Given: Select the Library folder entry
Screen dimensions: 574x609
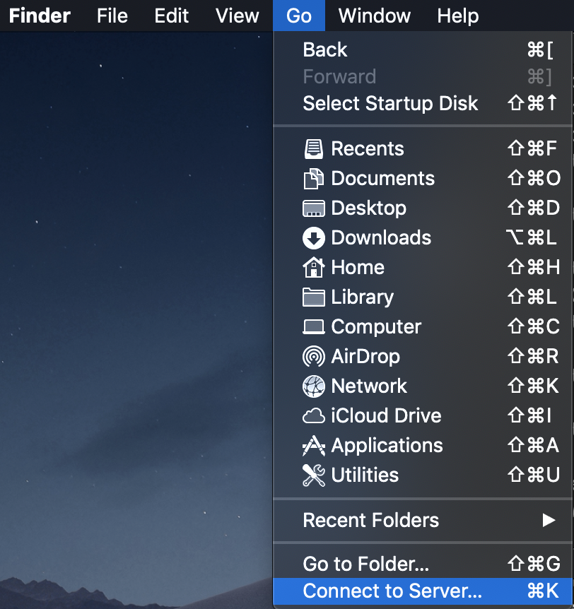Looking at the screenshot, I should 362,297.
